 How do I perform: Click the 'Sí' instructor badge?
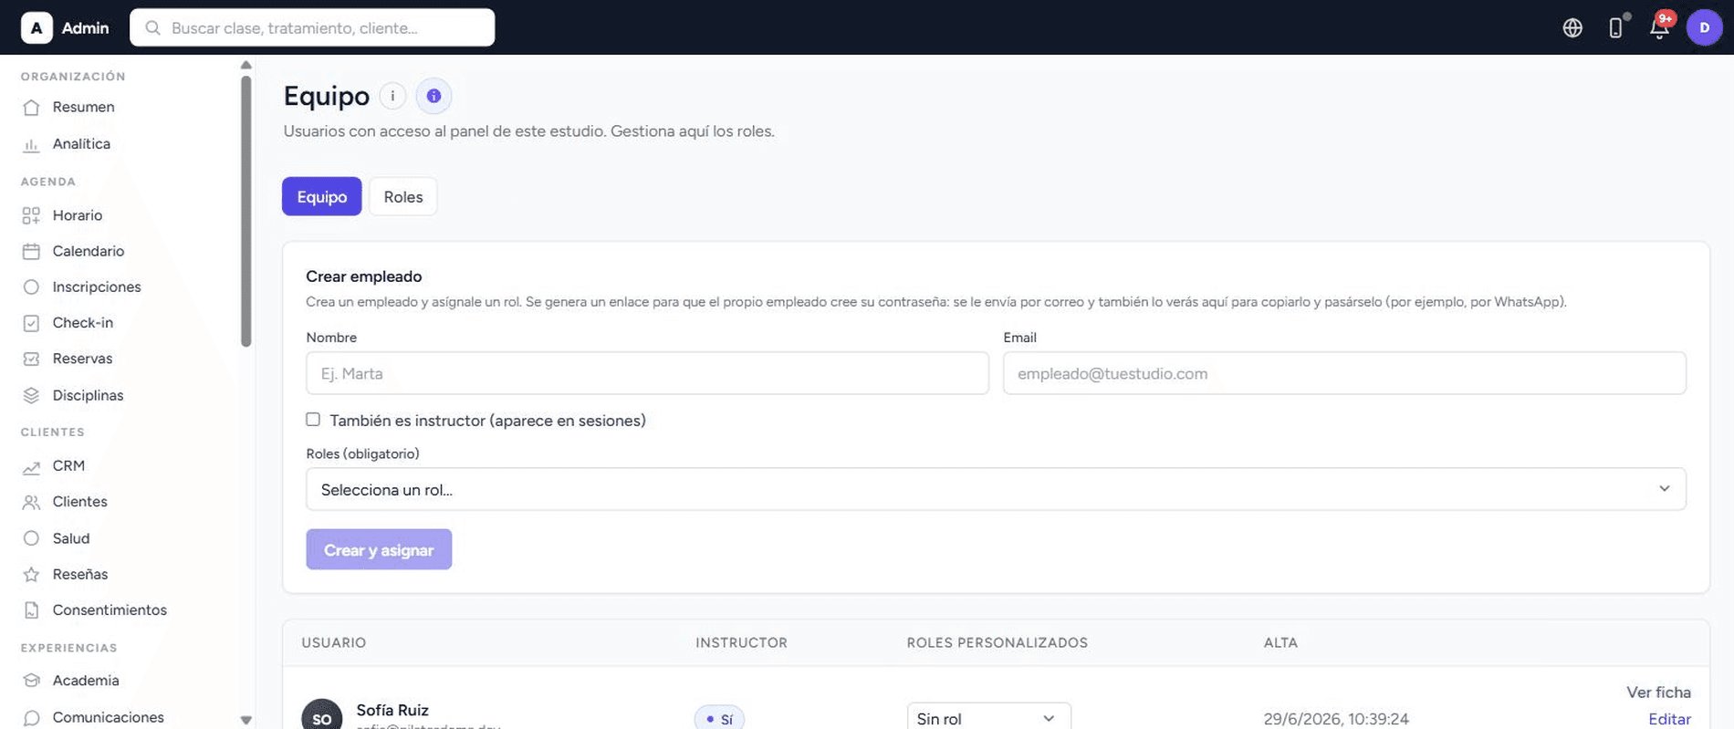[x=719, y=719]
